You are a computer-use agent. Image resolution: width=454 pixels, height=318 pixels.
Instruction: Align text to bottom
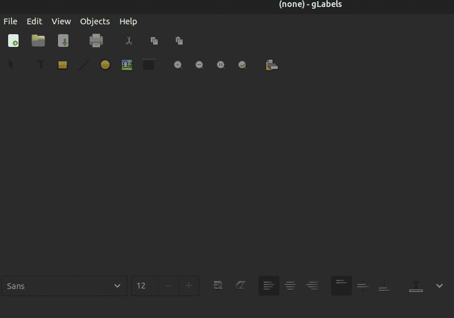tap(384, 286)
